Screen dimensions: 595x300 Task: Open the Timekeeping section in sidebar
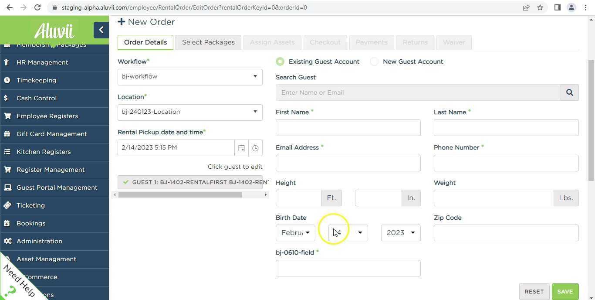tap(36, 80)
